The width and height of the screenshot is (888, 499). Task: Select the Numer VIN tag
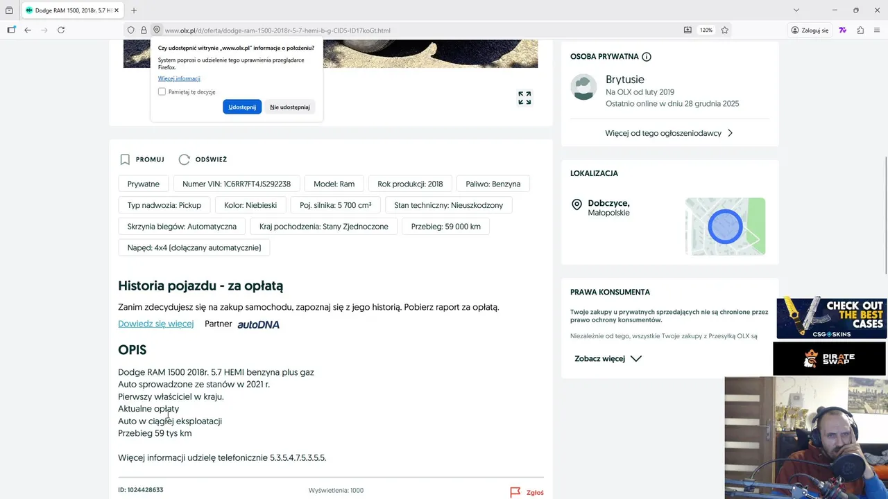(x=237, y=184)
